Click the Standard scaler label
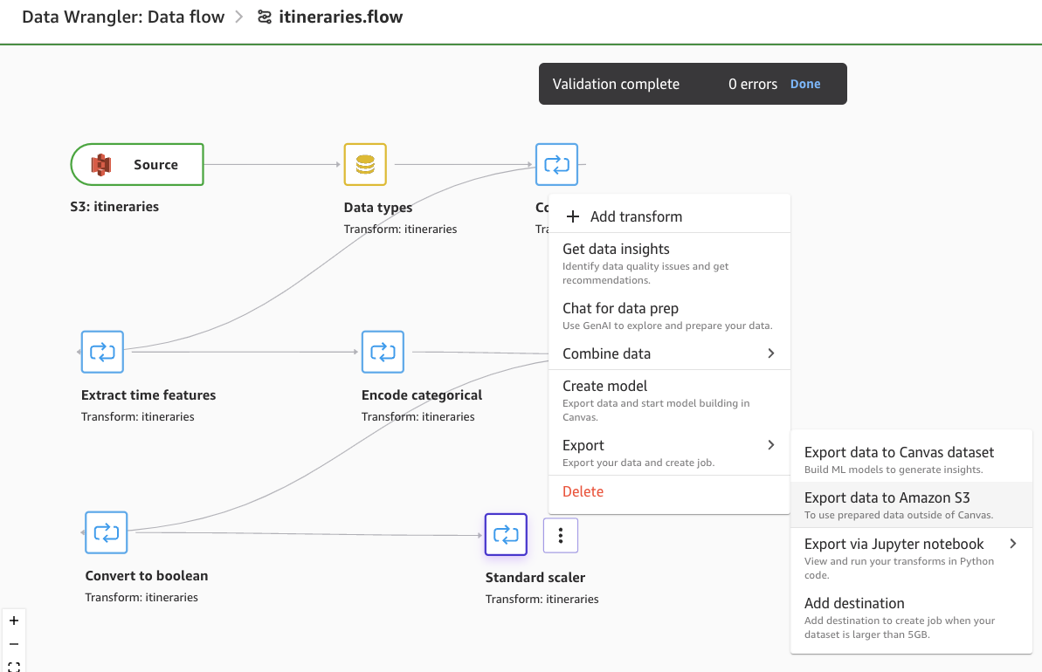 [x=535, y=578]
